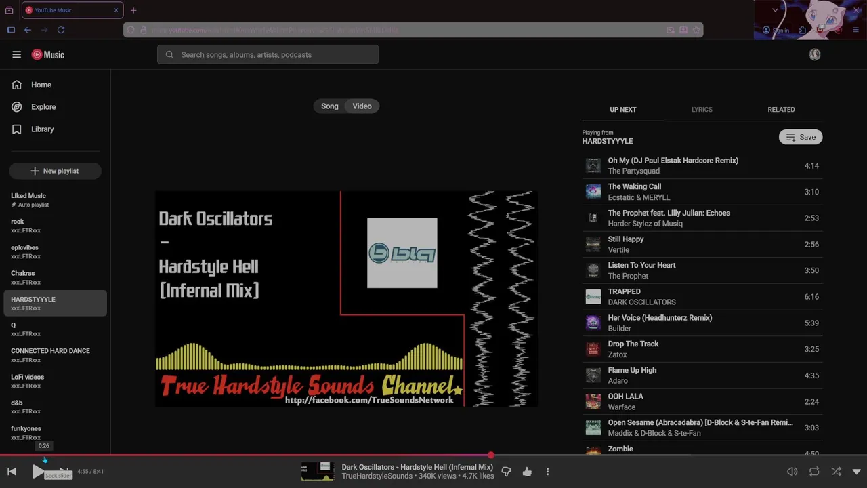867x488 pixels.
Task: Click the play button
Action: [x=38, y=472]
